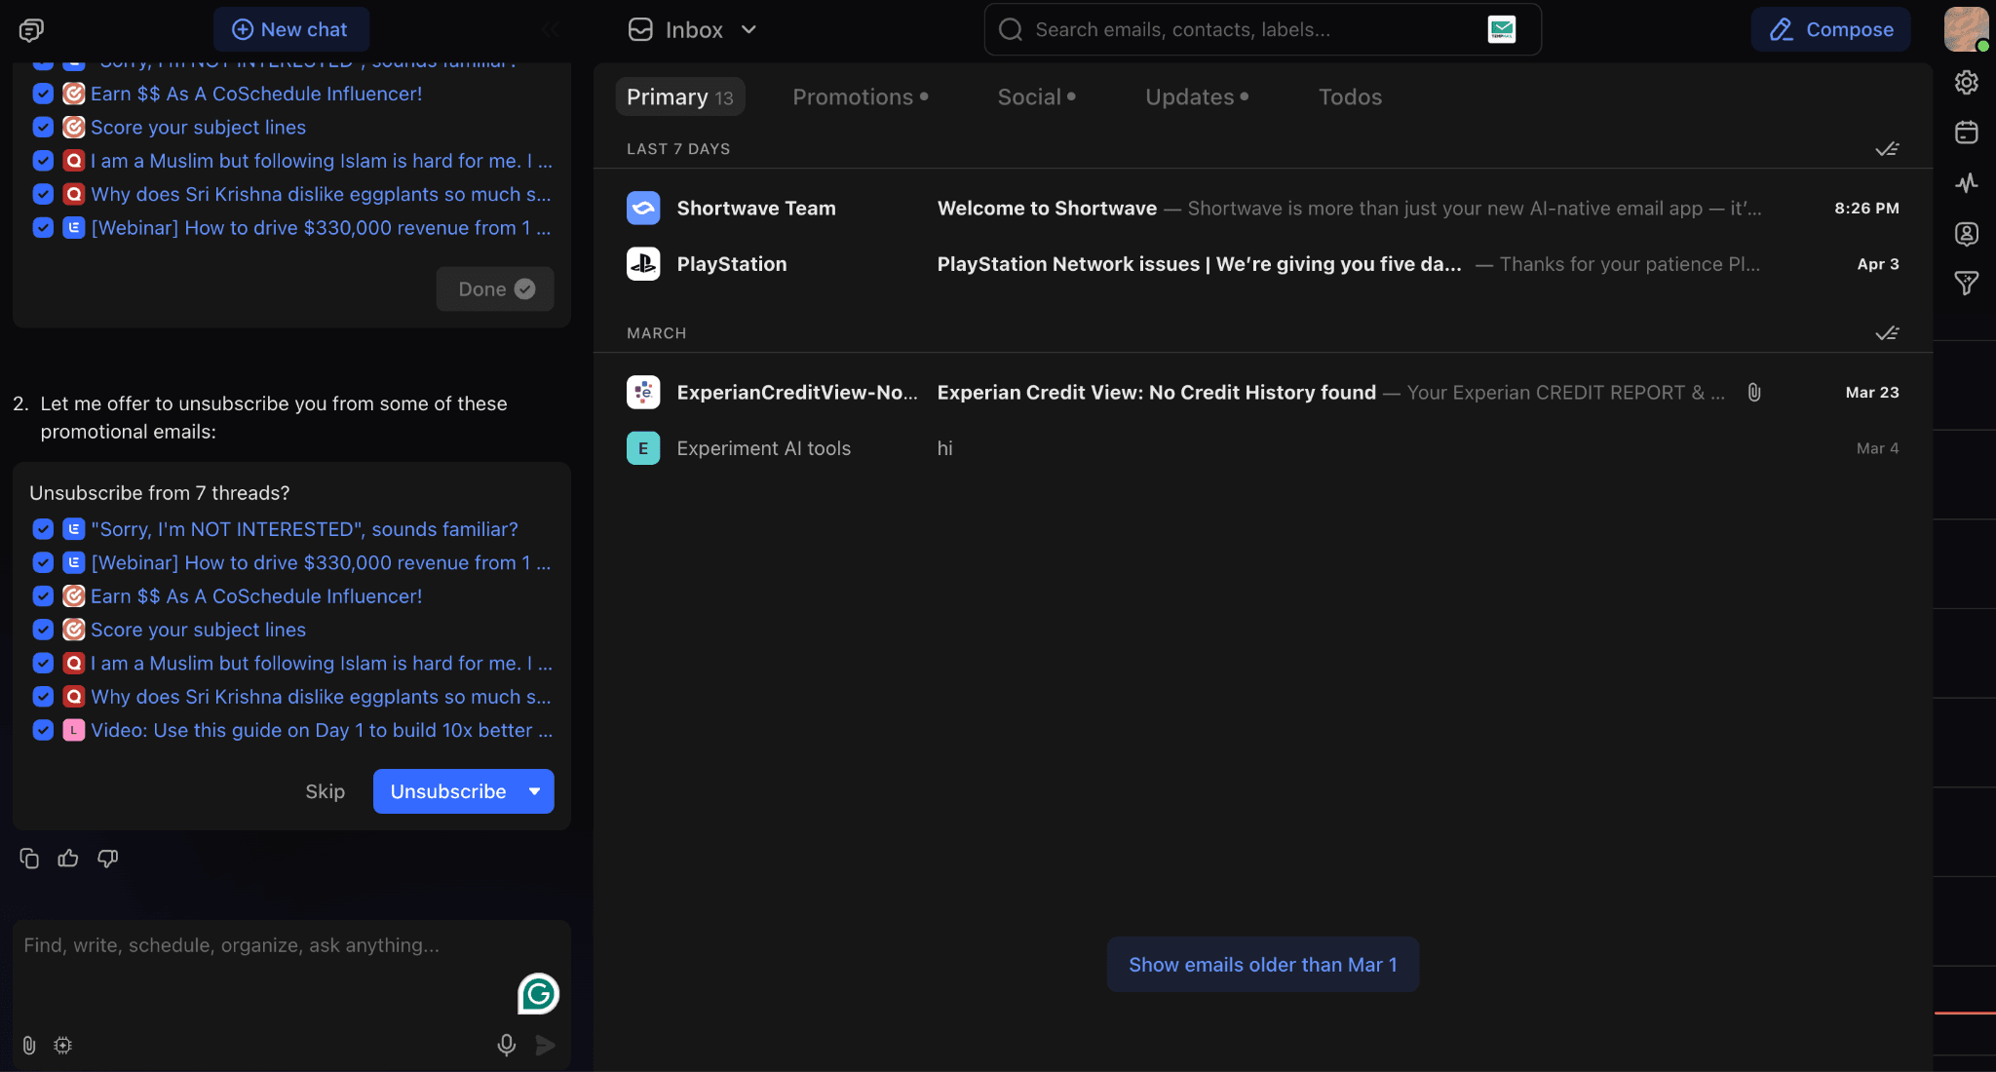Show emails older than Mar 1

coord(1262,964)
